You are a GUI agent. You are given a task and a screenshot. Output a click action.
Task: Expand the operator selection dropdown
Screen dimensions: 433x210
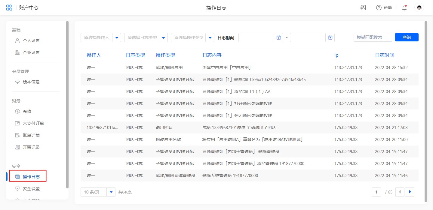pos(117,37)
